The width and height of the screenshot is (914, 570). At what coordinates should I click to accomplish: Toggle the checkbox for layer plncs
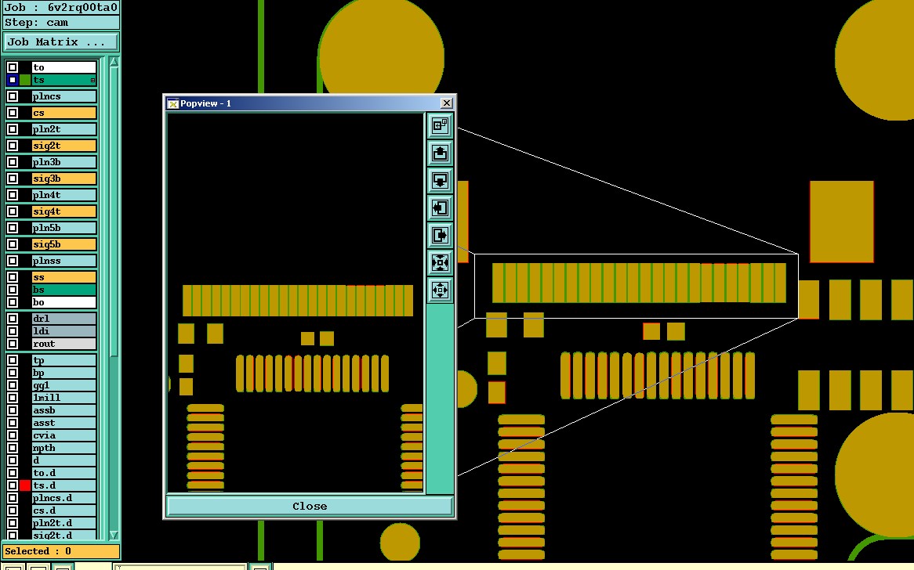pyautogui.click(x=13, y=96)
